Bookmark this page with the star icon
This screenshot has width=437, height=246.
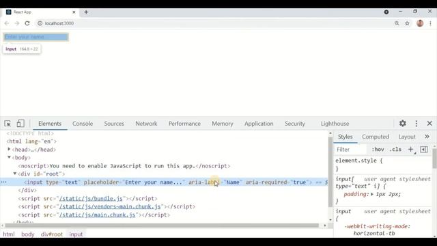[x=407, y=23]
